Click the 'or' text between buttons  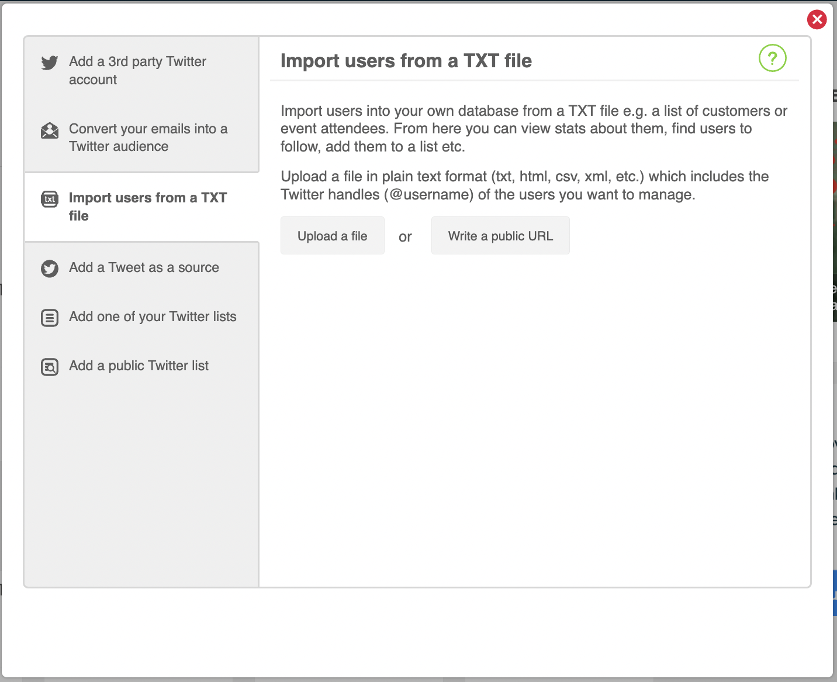(405, 237)
